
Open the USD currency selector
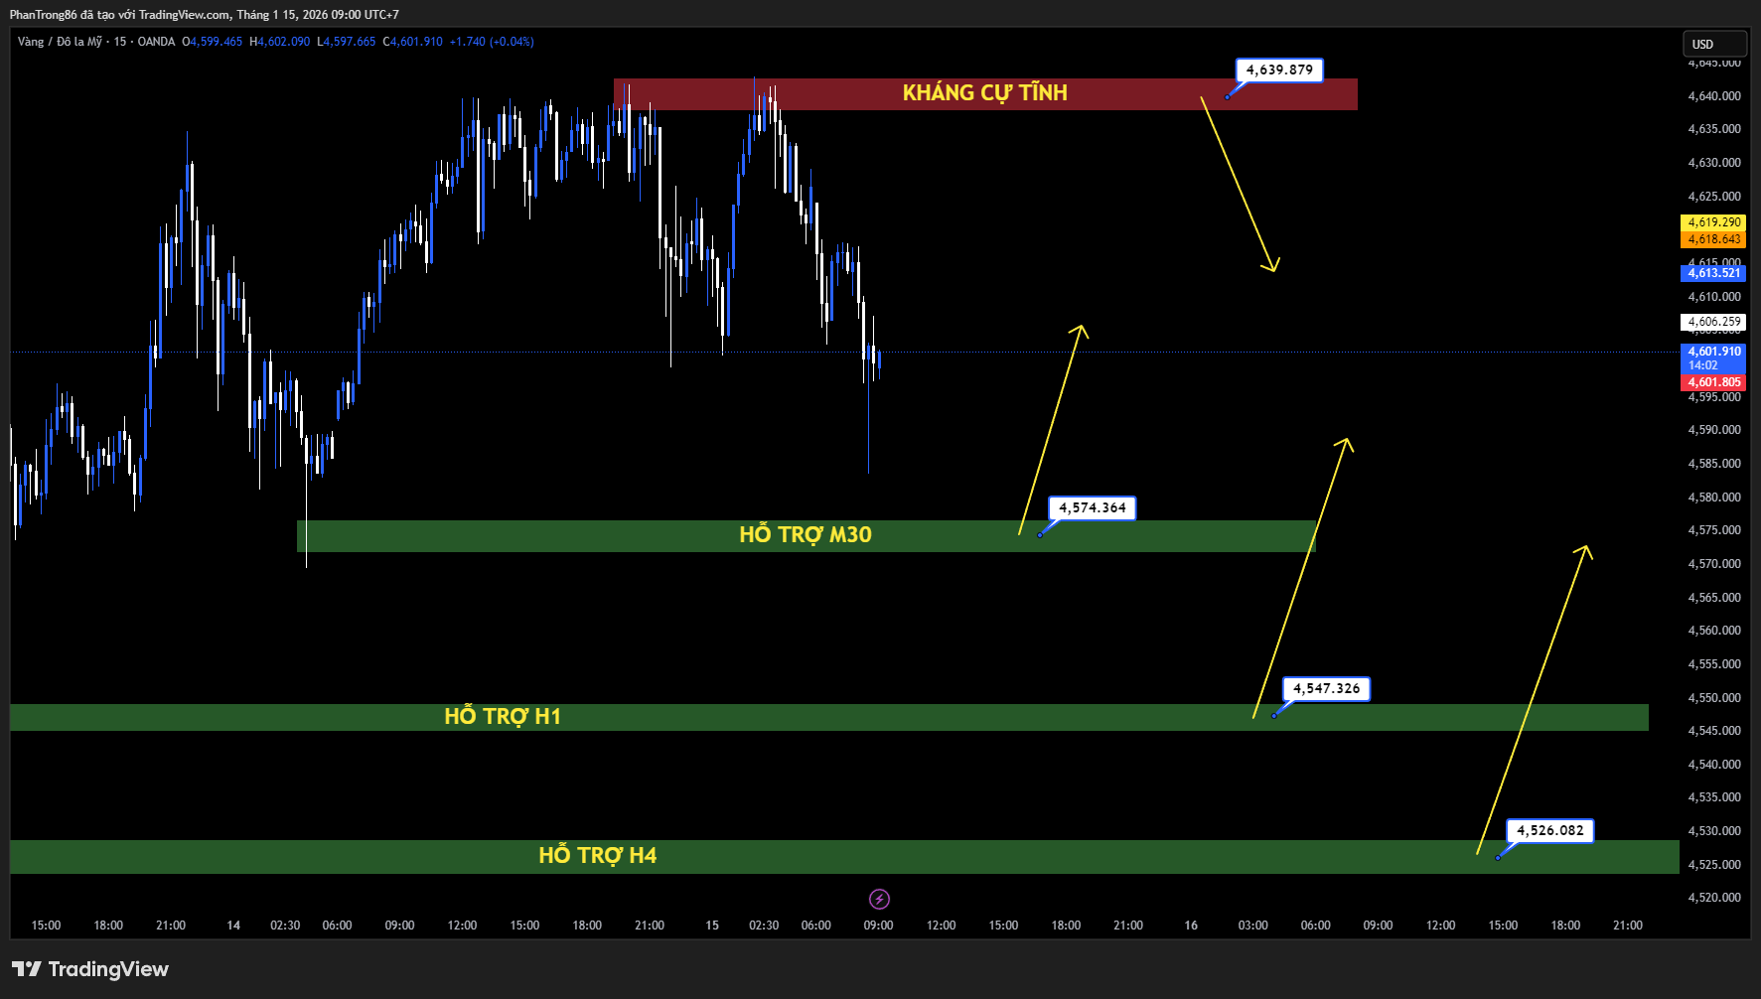pyautogui.click(x=1713, y=44)
